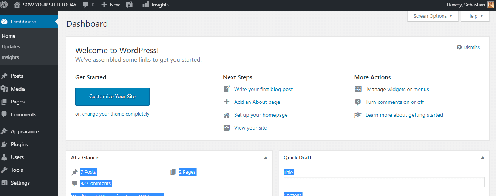Click the home icon beside site name
This screenshot has width=496, height=196.
17,5
